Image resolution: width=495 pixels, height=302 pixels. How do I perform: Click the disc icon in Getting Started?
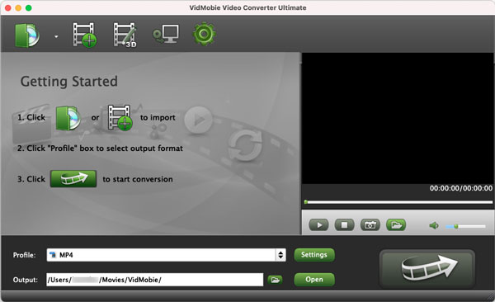pos(68,118)
